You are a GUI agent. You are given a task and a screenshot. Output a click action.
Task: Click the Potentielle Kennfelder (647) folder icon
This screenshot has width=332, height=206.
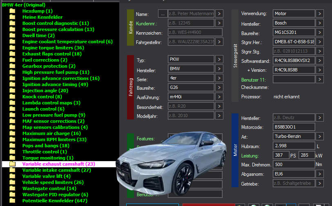pyautogui.click(x=12, y=201)
